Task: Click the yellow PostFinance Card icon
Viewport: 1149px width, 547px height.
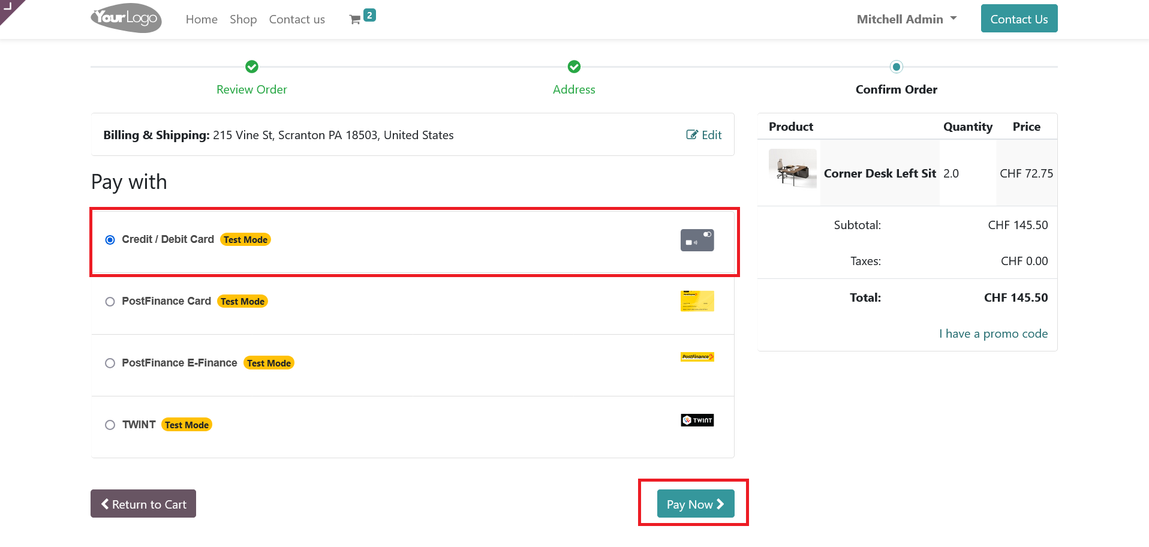Action: point(697,301)
